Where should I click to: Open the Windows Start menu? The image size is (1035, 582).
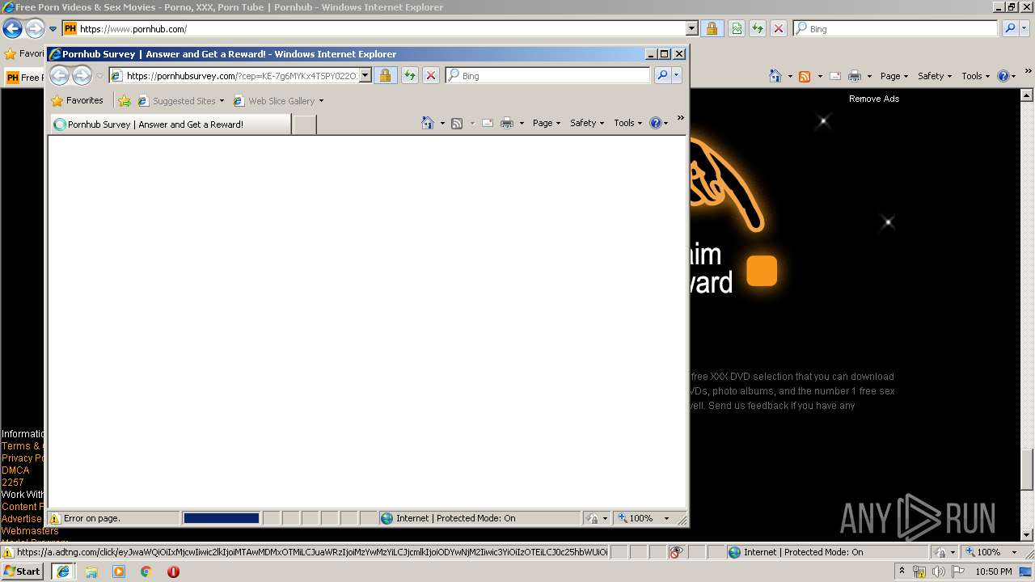[x=23, y=571]
